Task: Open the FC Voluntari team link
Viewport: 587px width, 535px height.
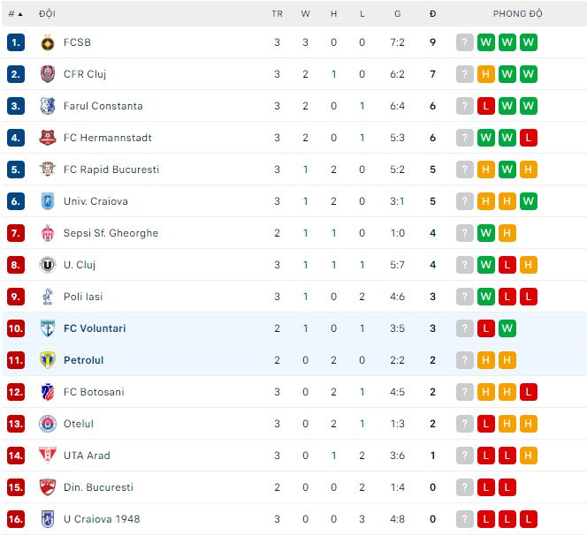Action: click(x=95, y=328)
